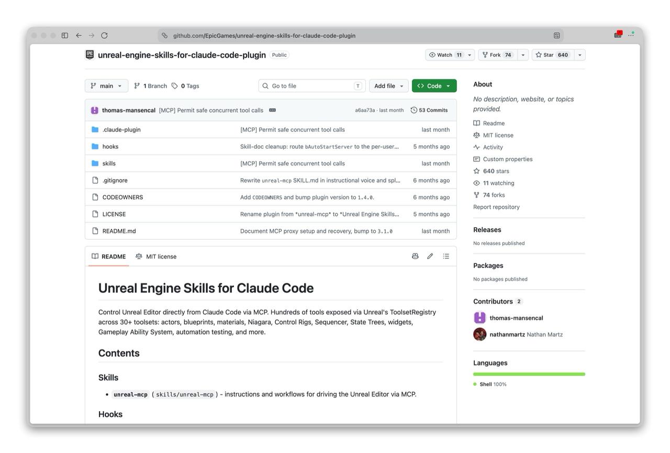Screen dimensions: 670x453
Task: Open the 1 Branch link
Action: [151, 86]
